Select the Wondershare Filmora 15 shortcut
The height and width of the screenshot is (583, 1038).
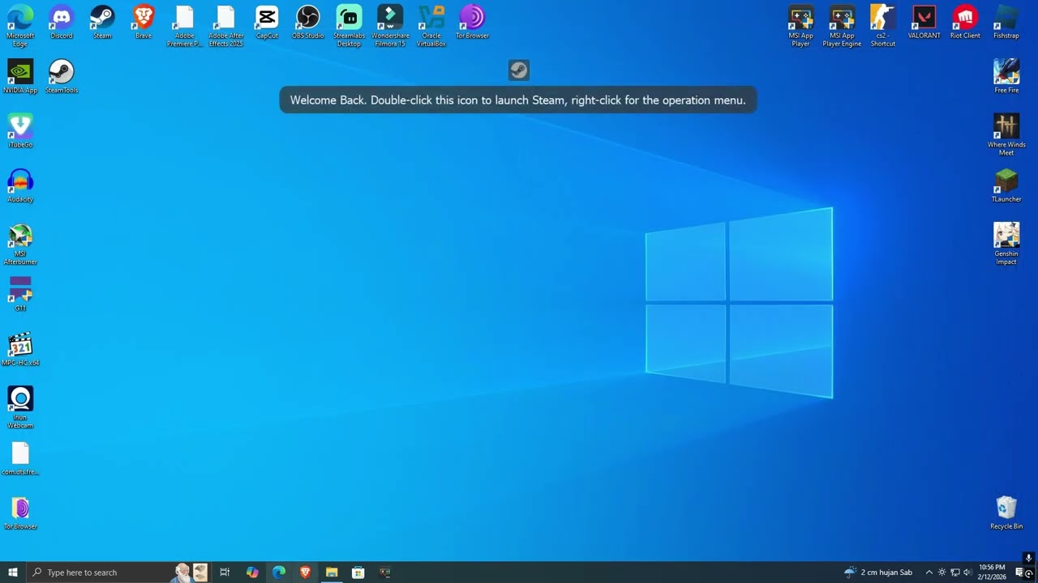point(390,26)
